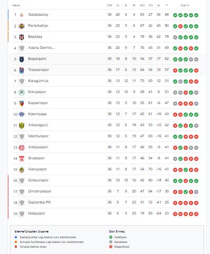Select the Giresunspor table row

(x=106, y=180)
